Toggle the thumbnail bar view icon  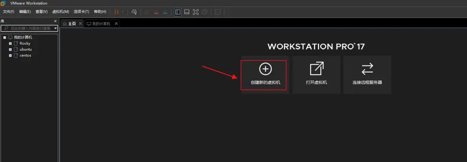[187, 12]
